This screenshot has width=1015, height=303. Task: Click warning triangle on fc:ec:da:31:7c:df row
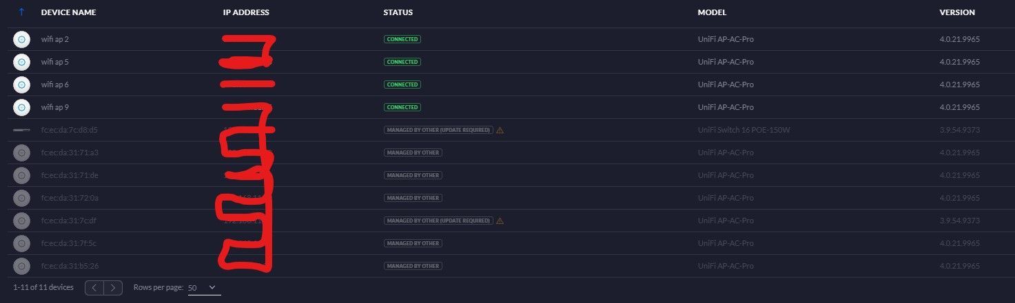tap(500, 221)
